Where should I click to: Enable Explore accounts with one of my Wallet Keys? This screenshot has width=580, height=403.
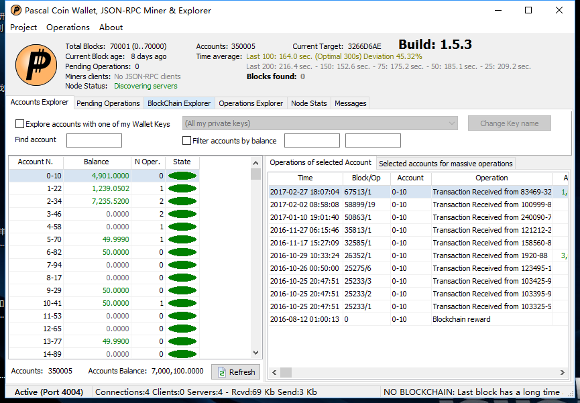click(19, 124)
